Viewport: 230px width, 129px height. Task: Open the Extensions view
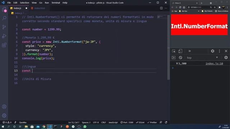coord(4,45)
